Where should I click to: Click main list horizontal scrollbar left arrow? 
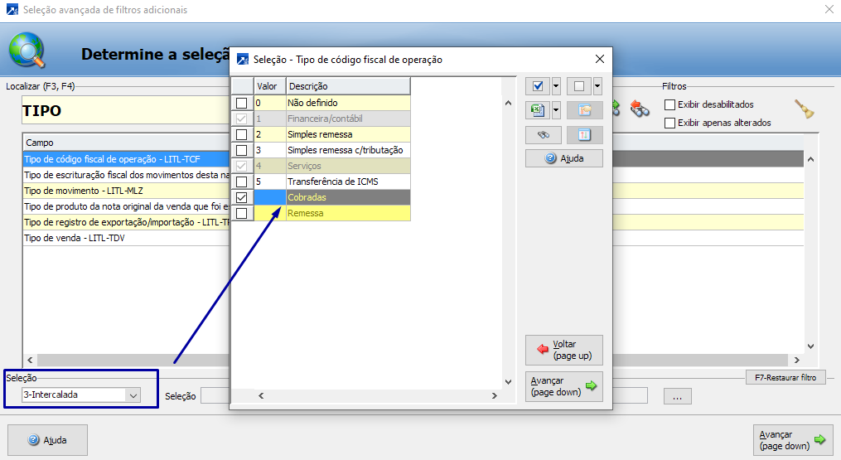tap(30, 360)
